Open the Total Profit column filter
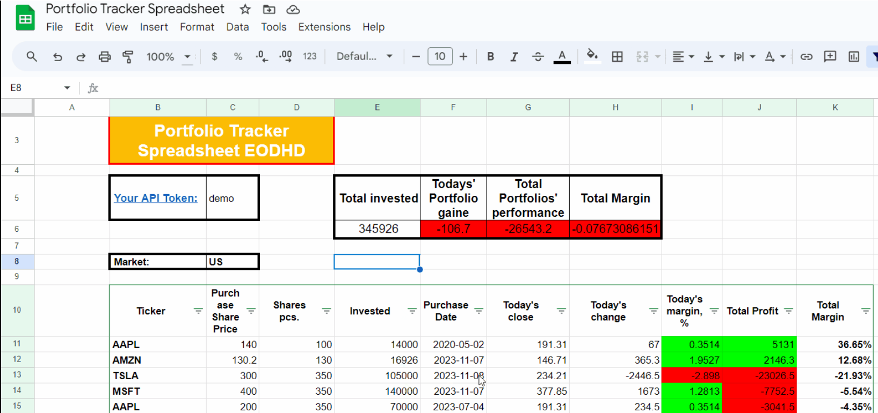The height and width of the screenshot is (413, 878). 788,311
